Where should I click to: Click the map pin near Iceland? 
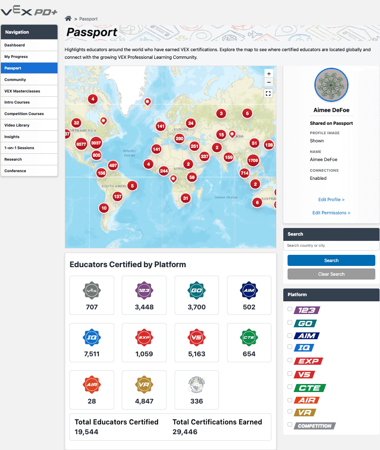point(147,101)
